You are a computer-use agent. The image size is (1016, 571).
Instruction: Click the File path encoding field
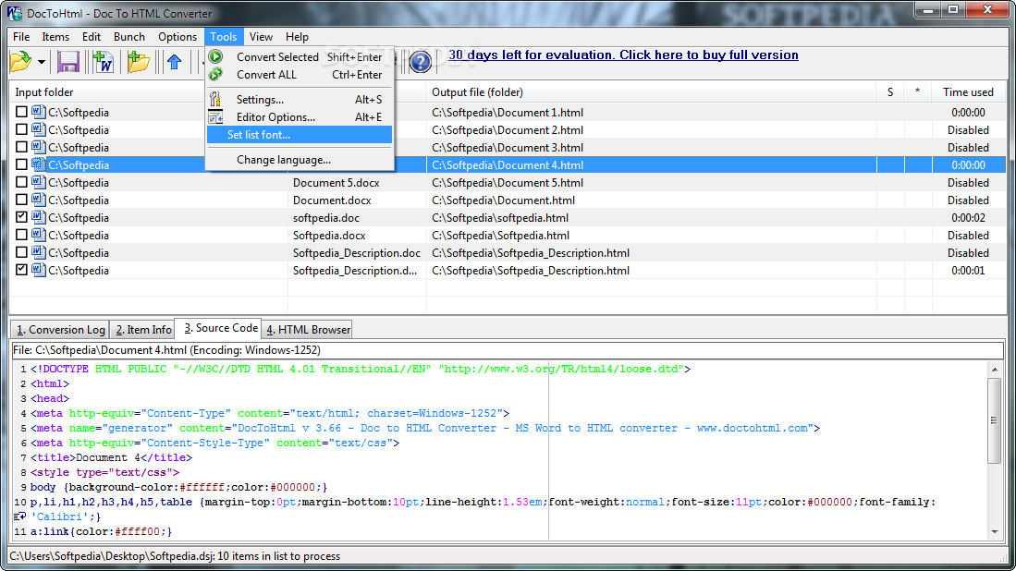[x=508, y=350]
